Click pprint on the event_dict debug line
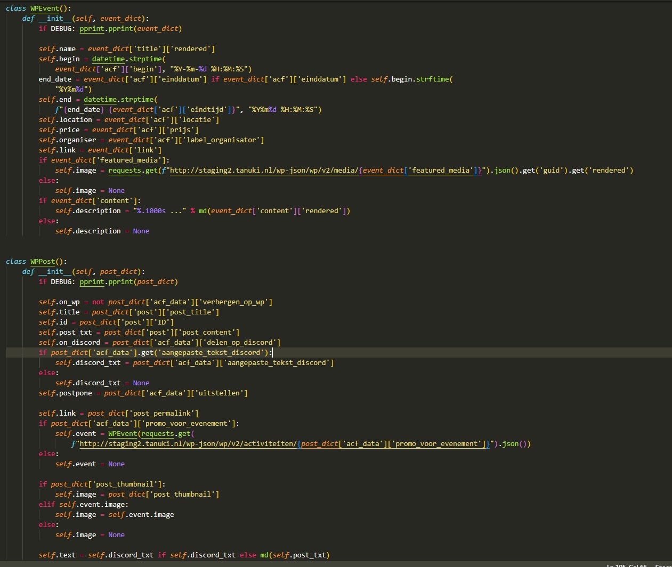The height and width of the screenshot is (567, 672). click(x=92, y=29)
